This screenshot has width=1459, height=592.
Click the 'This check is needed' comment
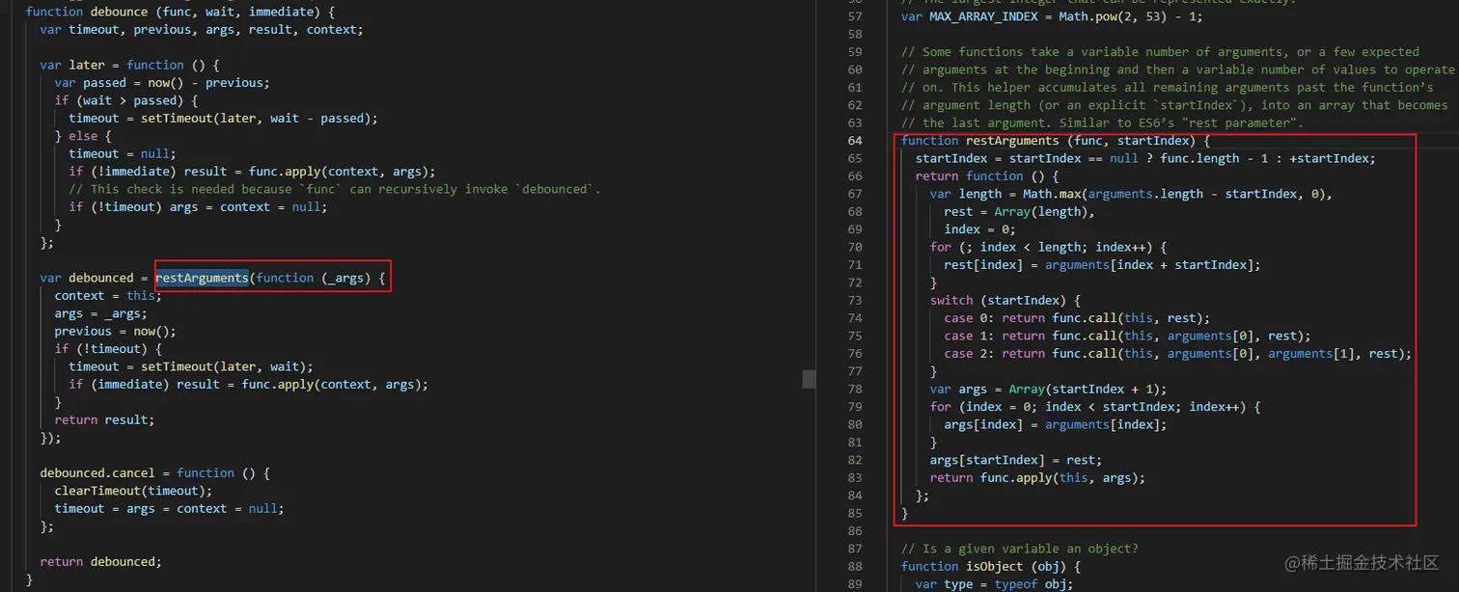pos(335,189)
